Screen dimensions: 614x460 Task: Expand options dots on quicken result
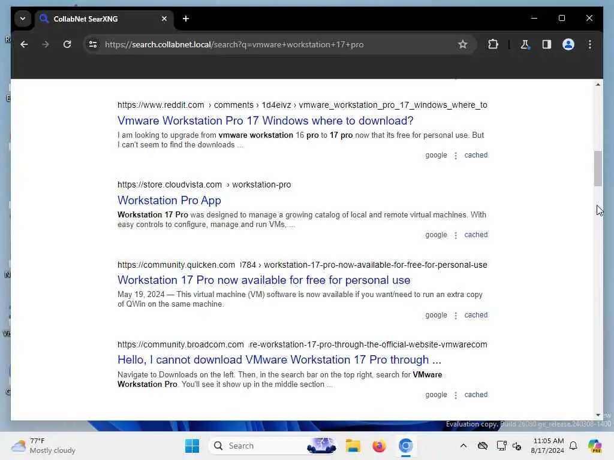point(456,316)
